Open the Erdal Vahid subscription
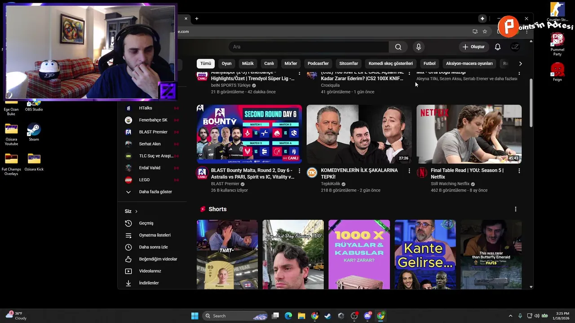Image resolution: width=575 pixels, height=323 pixels. pos(153,168)
